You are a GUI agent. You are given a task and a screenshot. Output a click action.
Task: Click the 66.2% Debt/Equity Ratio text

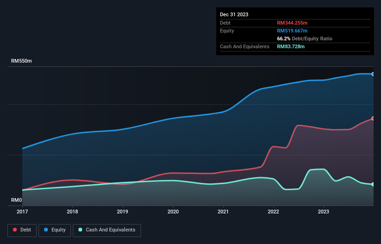point(304,39)
